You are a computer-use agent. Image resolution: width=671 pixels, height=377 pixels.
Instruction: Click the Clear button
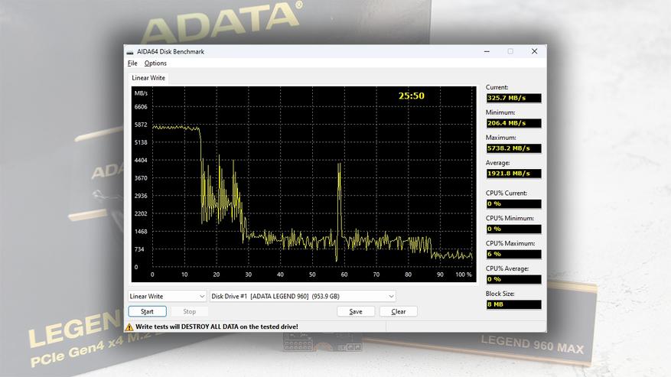click(399, 311)
